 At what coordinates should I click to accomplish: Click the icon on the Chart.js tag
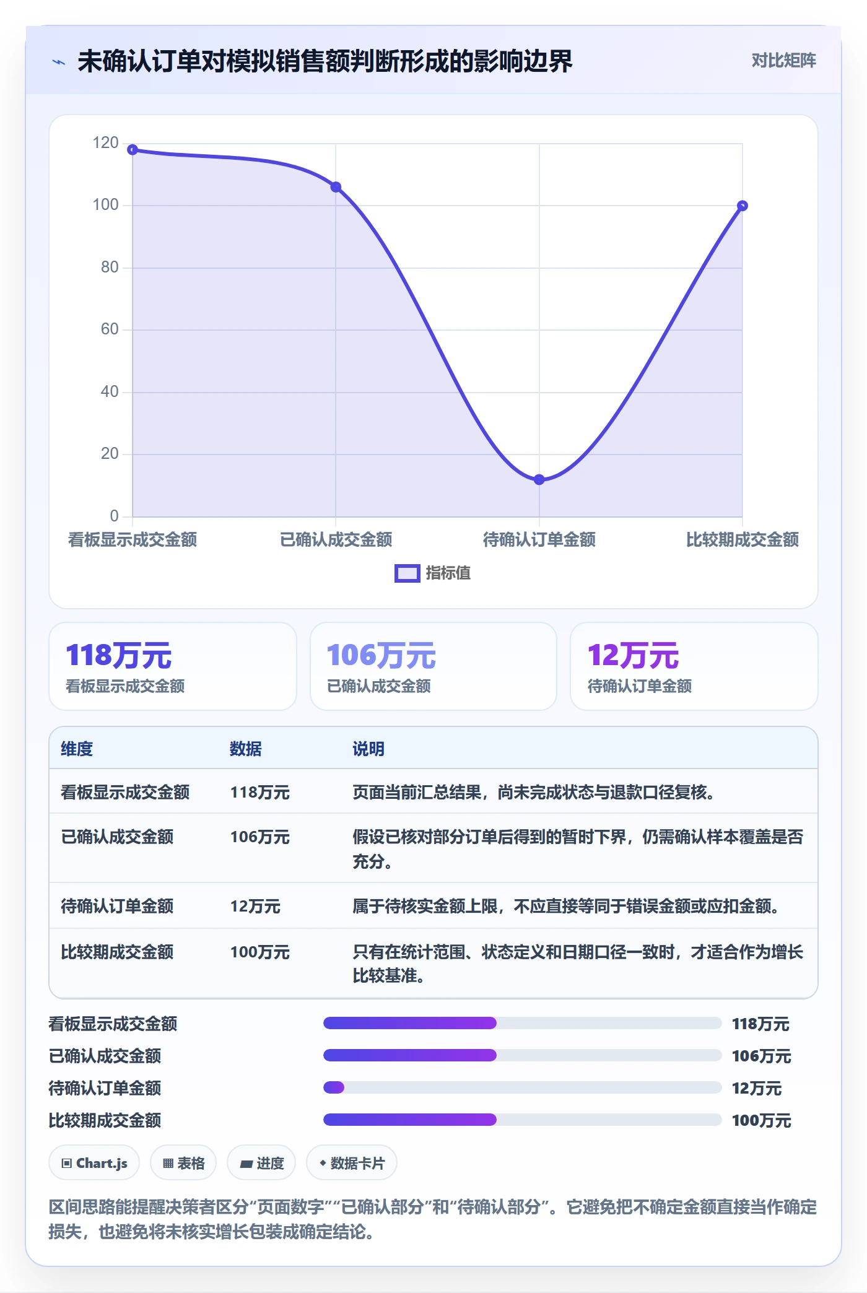[x=67, y=1164]
